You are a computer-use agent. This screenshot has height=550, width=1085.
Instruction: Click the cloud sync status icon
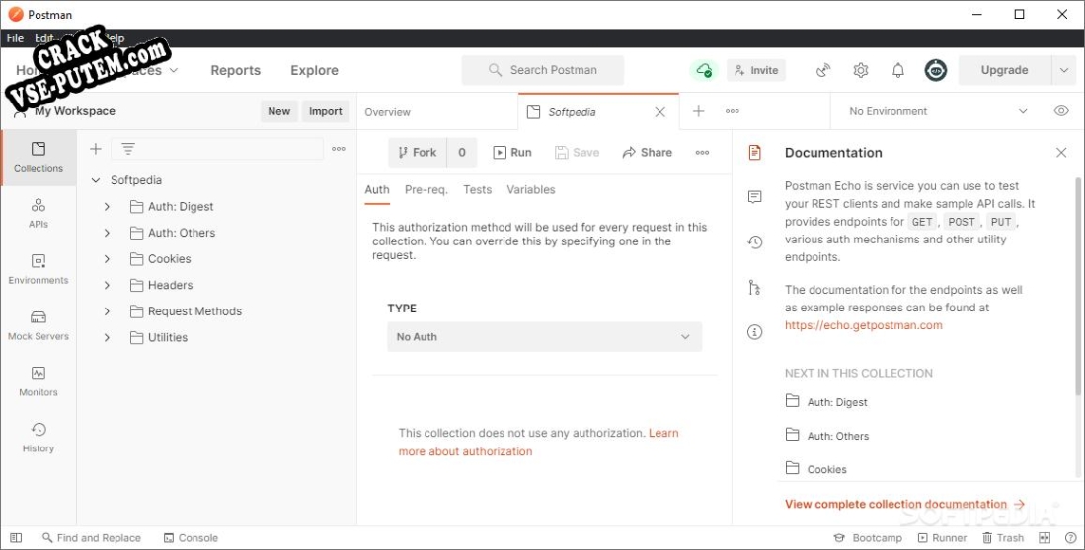(704, 70)
